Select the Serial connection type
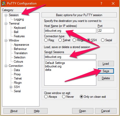Image resolution: width=120 pixels, height=116 pixels. [x=103, y=40]
